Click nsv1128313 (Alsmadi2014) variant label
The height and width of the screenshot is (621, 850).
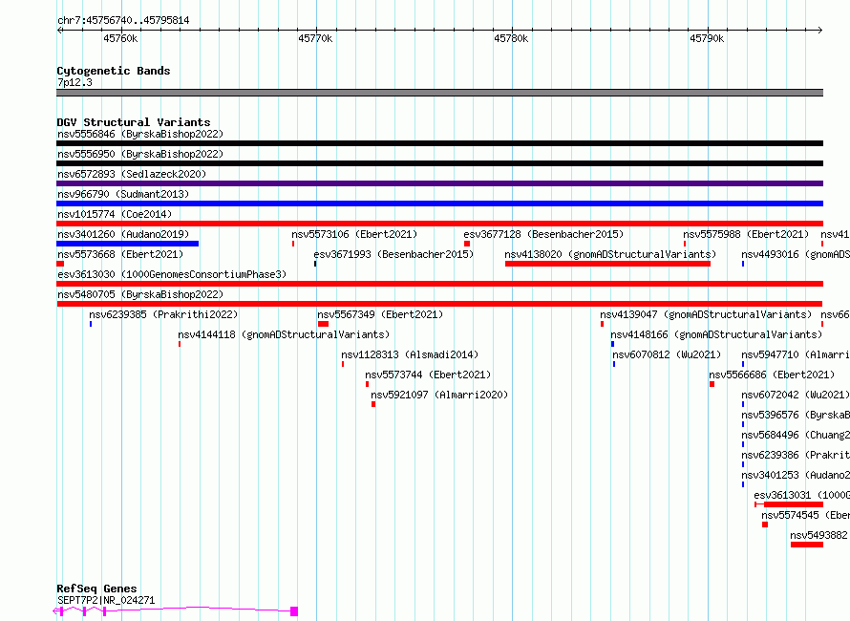(410, 354)
